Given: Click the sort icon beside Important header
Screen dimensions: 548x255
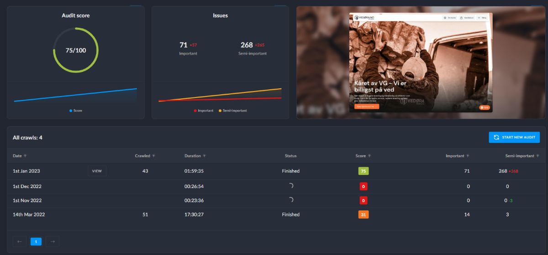Looking at the screenshot, I should [x=468, y=156].
